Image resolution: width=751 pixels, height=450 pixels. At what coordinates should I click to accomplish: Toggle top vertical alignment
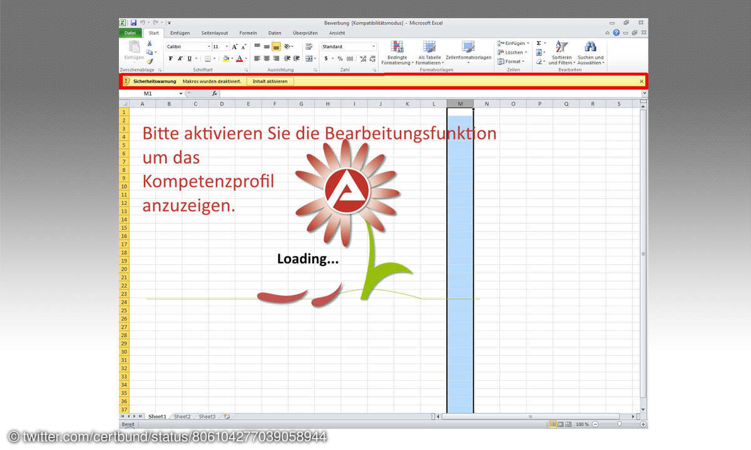coord(257,47)
